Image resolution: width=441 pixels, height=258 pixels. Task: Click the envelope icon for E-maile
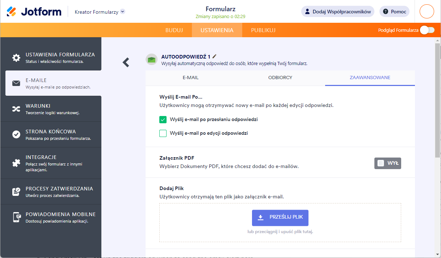click(16, 83)
